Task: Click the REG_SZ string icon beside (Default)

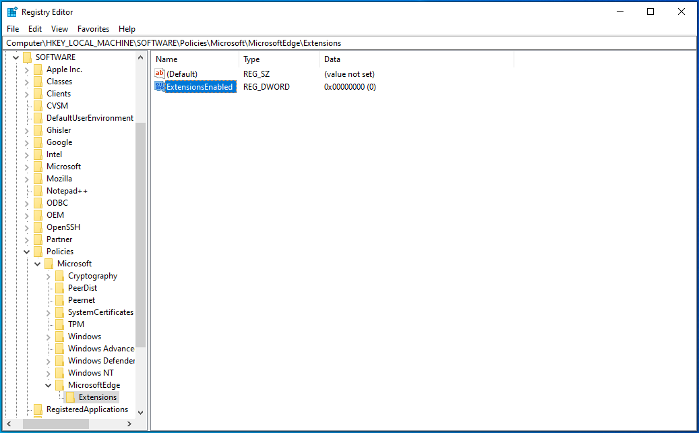Action: (160, 74)
